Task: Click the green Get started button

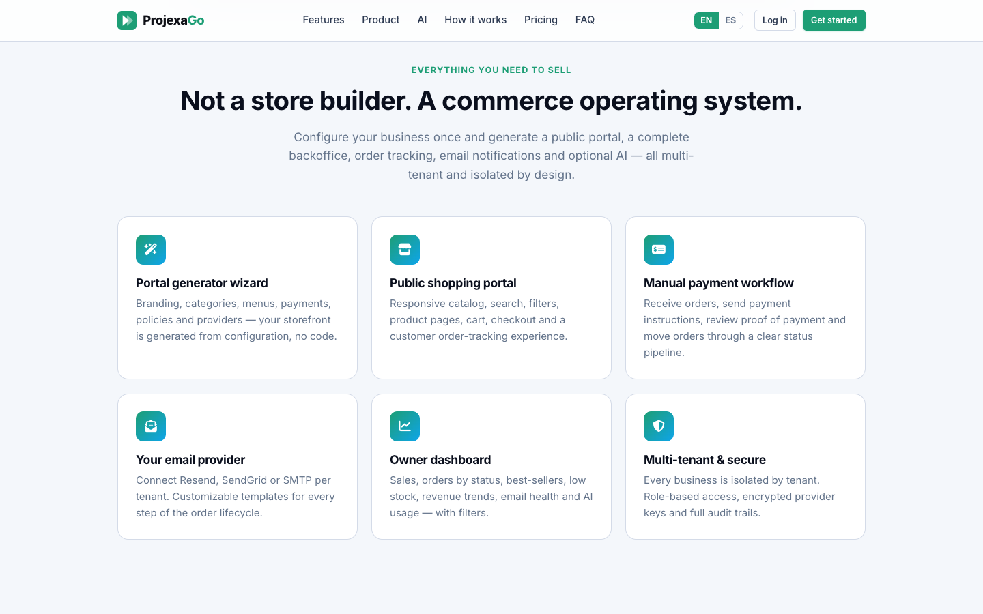Action: coord(834,20)
